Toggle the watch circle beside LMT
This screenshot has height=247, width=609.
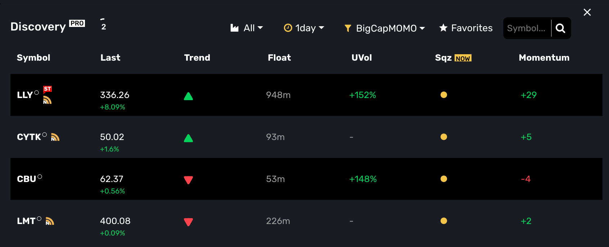(x=39, y=219)
